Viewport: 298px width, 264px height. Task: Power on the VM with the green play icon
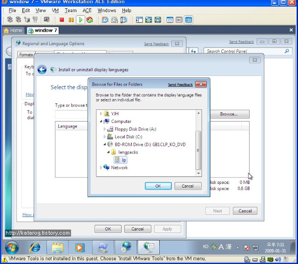pyautogui.click(x=81, y=20)
